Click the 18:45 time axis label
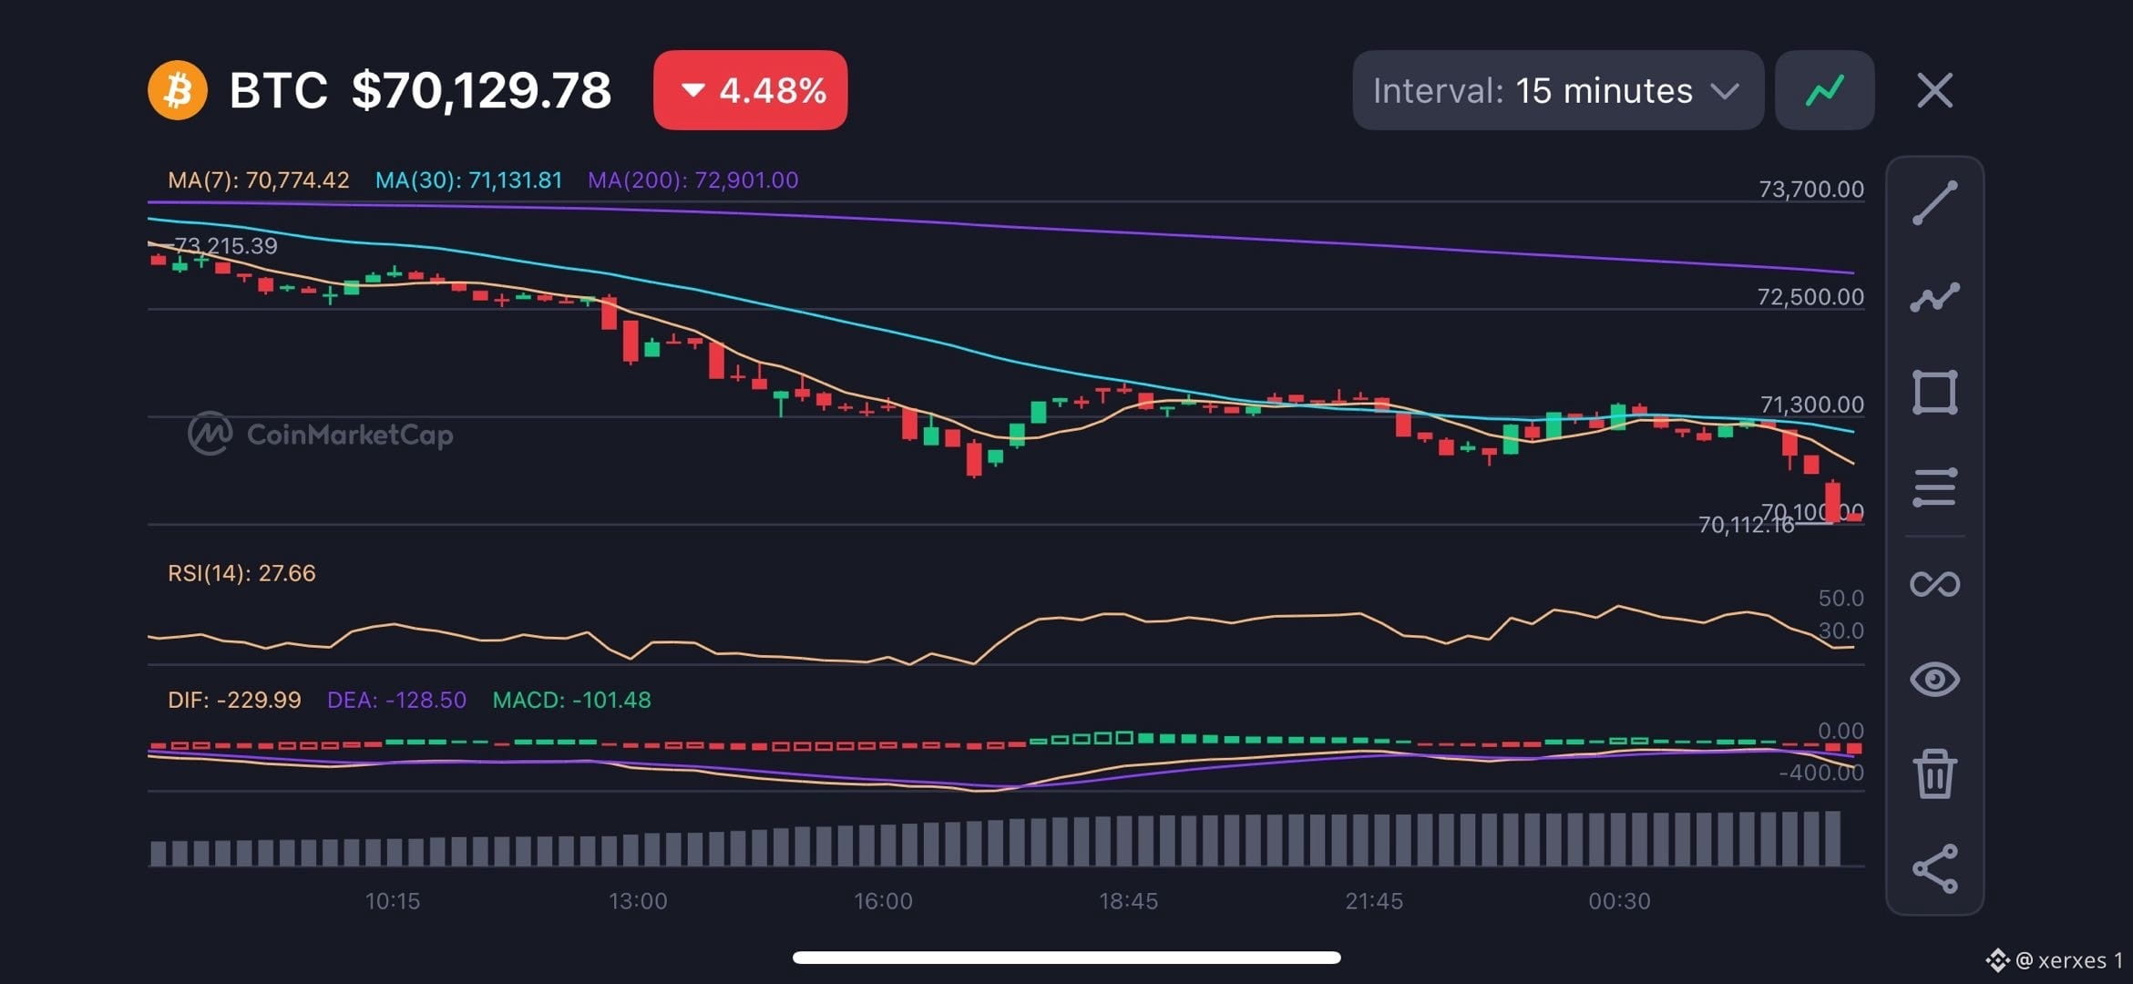 point(1128,901)
